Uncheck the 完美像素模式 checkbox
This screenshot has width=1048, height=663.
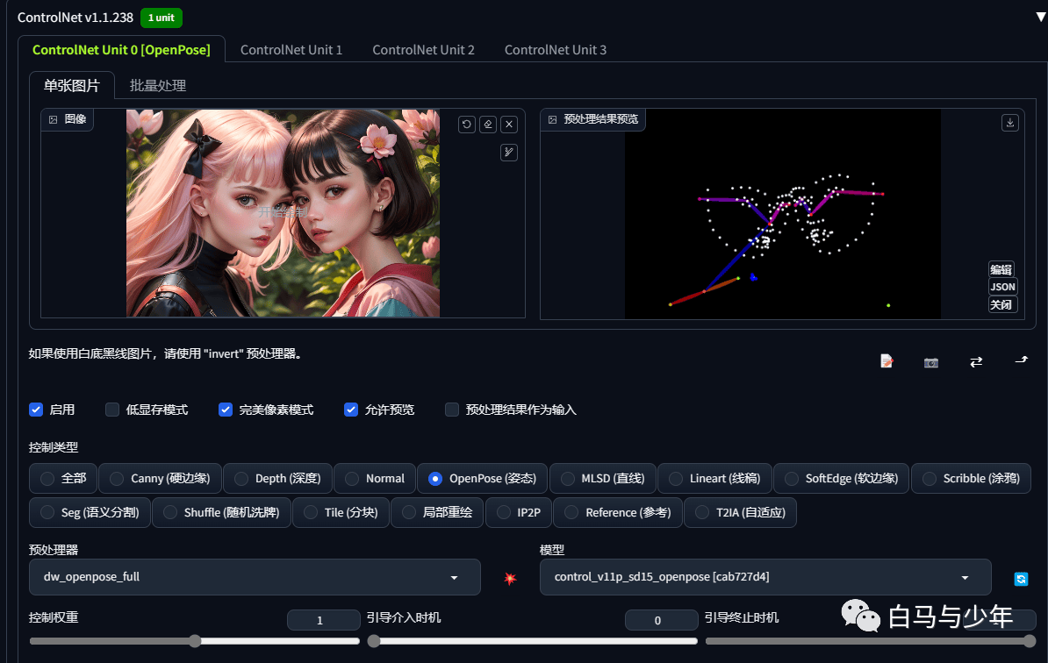[226, 410]
